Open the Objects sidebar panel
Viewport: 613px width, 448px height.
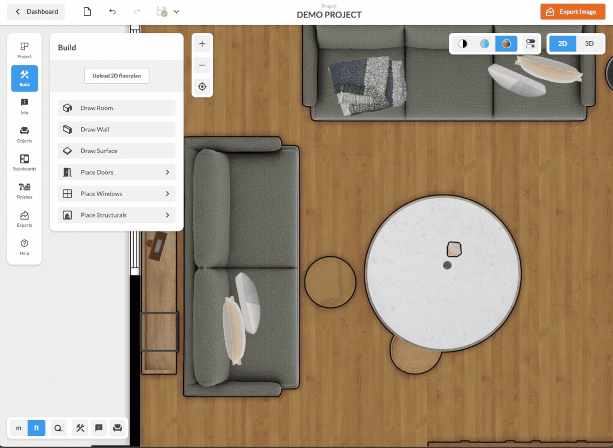pyautogui.click(x=25, y=134)
